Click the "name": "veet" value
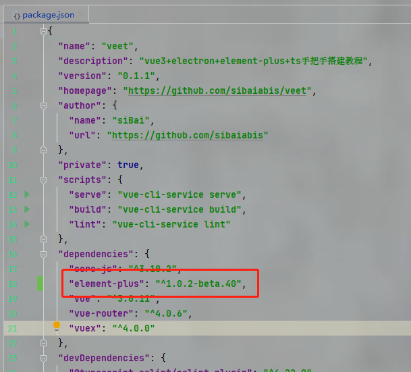This screenshot has height=372, width=411. point(117,47)
